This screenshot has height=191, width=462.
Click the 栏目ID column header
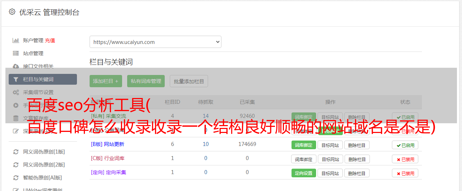[x=172, y=102]
